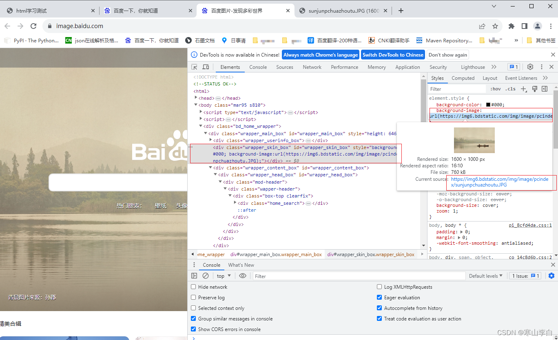Click the Don't show again button
558x340 pixels.
click(448, 55)
